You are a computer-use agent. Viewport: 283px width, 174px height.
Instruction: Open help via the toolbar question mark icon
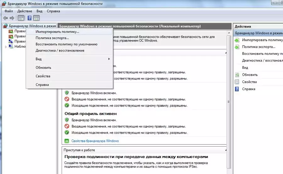pyautogui.click(x=30, y=18)
